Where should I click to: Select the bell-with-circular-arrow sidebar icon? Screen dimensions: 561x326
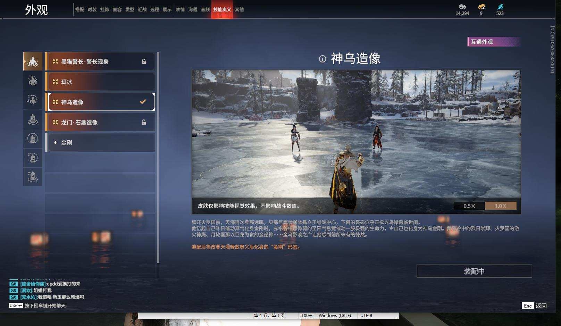(x=33, y=158)
